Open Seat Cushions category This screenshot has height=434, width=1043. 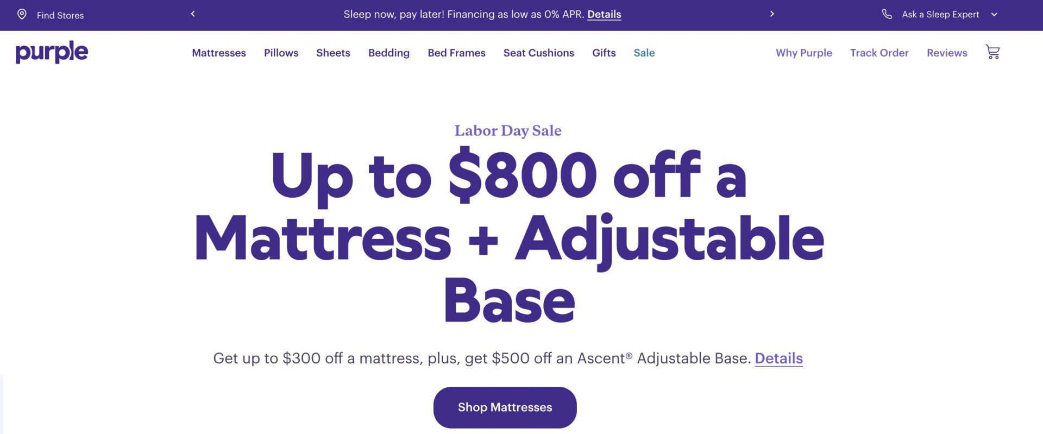click(538, 53)
